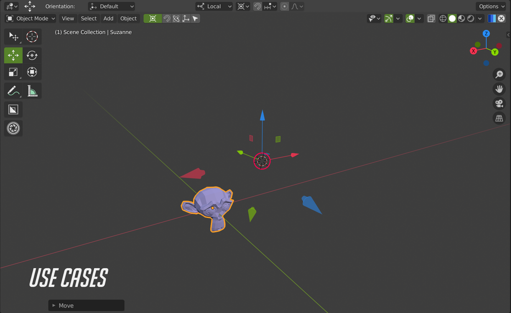Expand the sidebar using right edge arrow
This screenshot has height=313, width=511.
(508, 35)
